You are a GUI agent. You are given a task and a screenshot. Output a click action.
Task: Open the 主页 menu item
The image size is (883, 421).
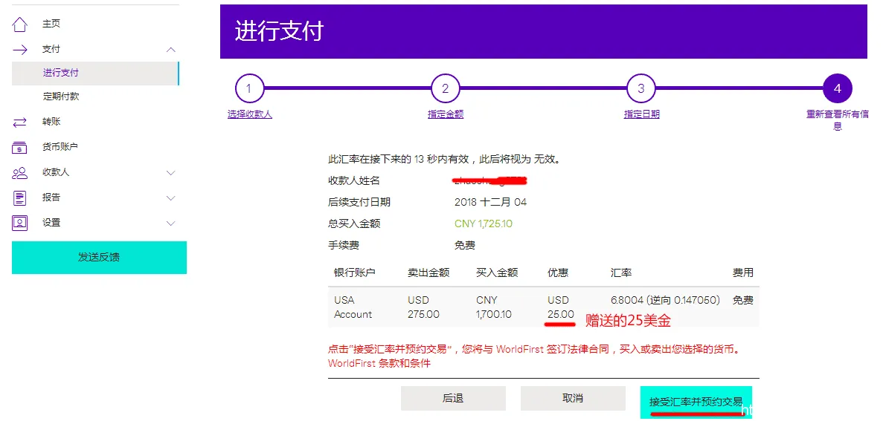point(51,25)
